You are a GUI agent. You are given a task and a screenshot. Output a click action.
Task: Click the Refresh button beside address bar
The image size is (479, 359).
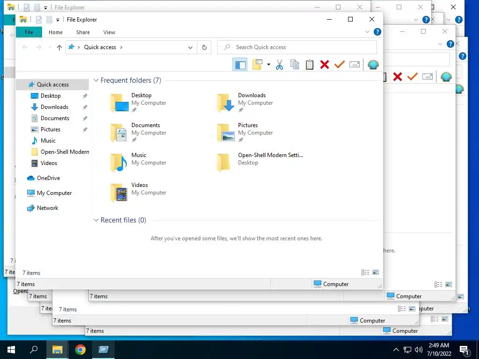pyautogui.click(x=204, y=47)
